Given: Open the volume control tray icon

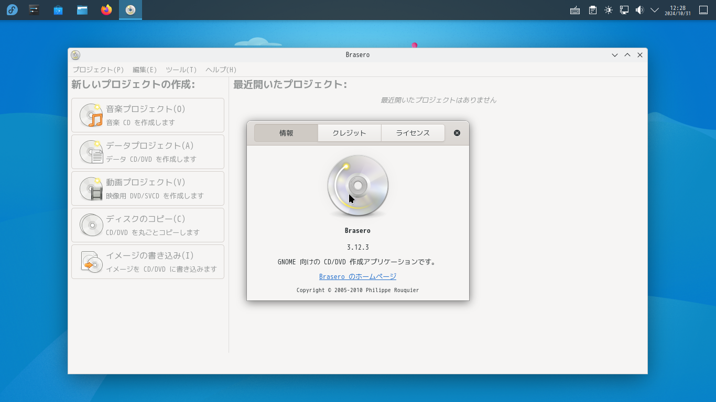Looking at the screenshot, I should (x=639, y=10).
